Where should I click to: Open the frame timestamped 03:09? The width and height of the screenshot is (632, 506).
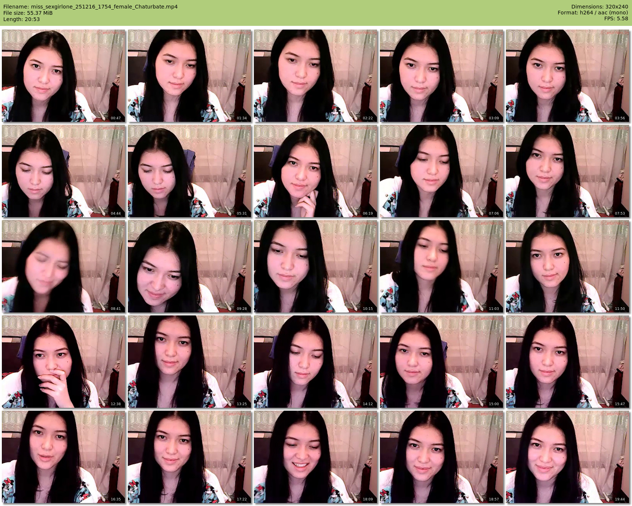(x=441, y=76)
